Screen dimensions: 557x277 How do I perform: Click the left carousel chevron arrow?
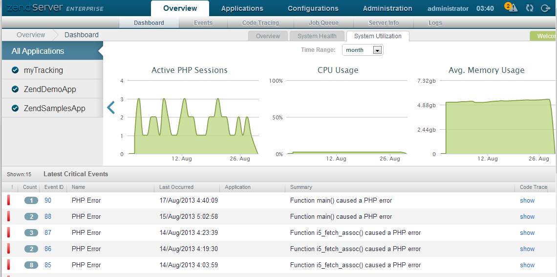pos(111,107)
